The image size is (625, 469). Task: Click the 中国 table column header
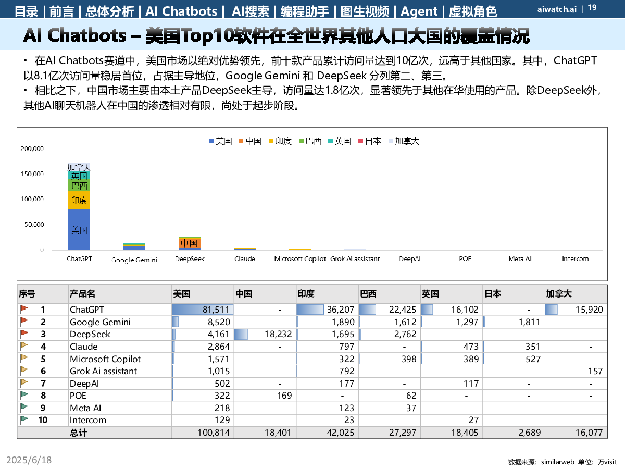(265, 294)
